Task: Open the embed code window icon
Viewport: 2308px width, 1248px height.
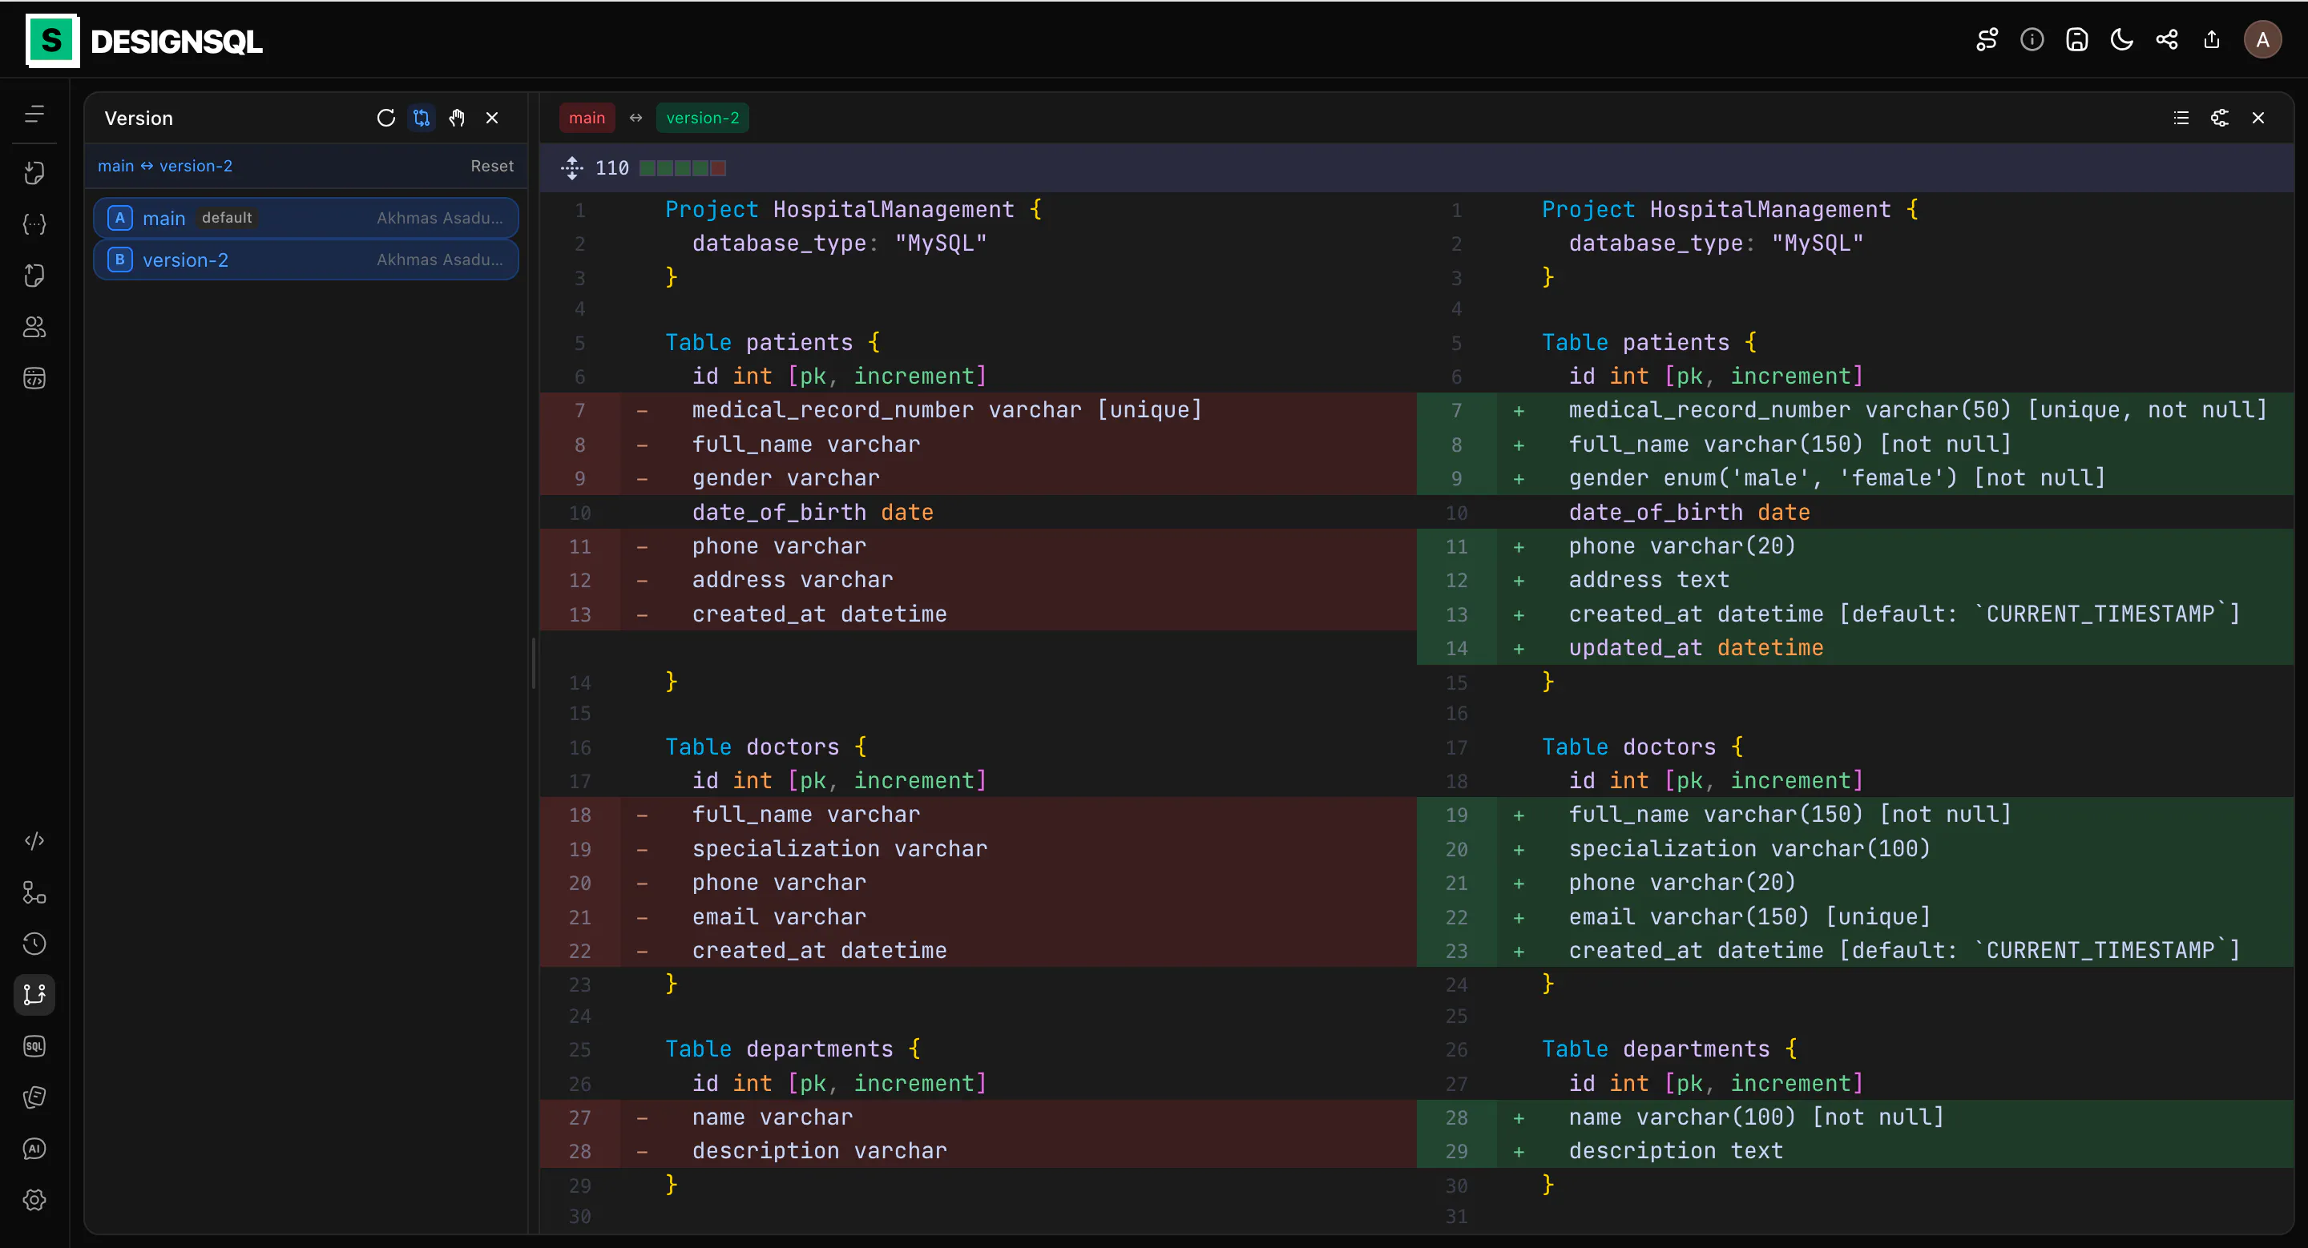Action: pyautogui.click(x=34, y=378)
